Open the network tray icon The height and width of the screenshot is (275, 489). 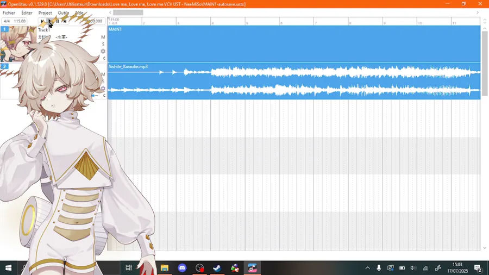[425, 268]
